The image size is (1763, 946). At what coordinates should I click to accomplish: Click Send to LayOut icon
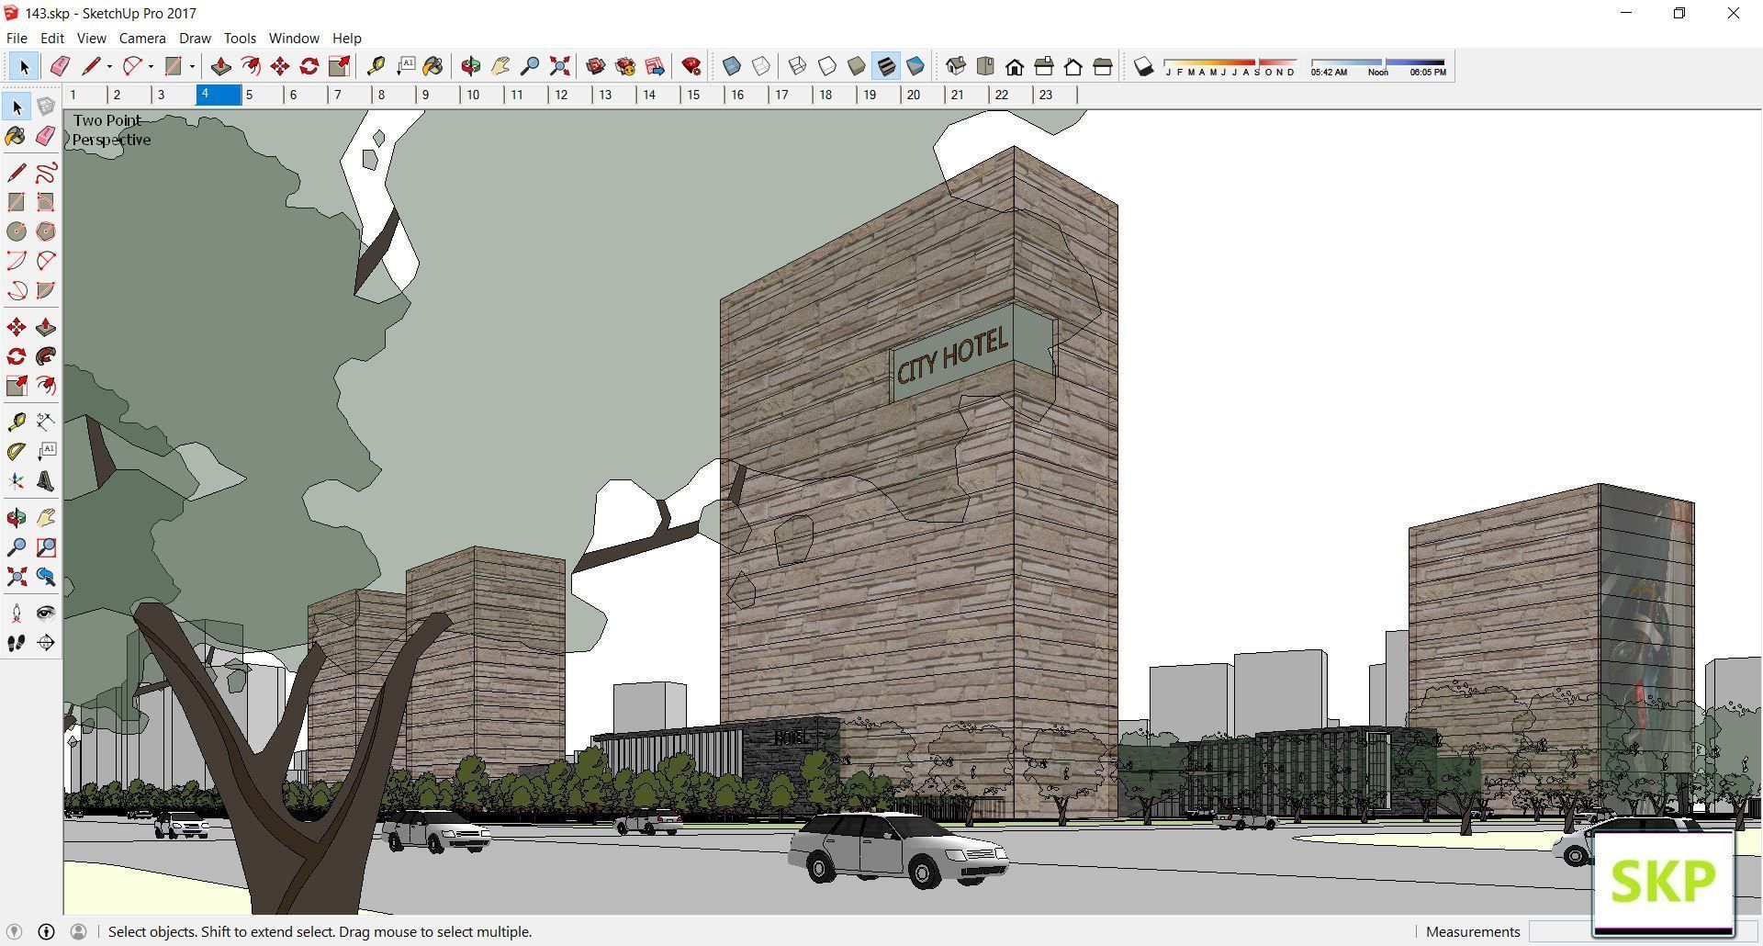(655, 66)
